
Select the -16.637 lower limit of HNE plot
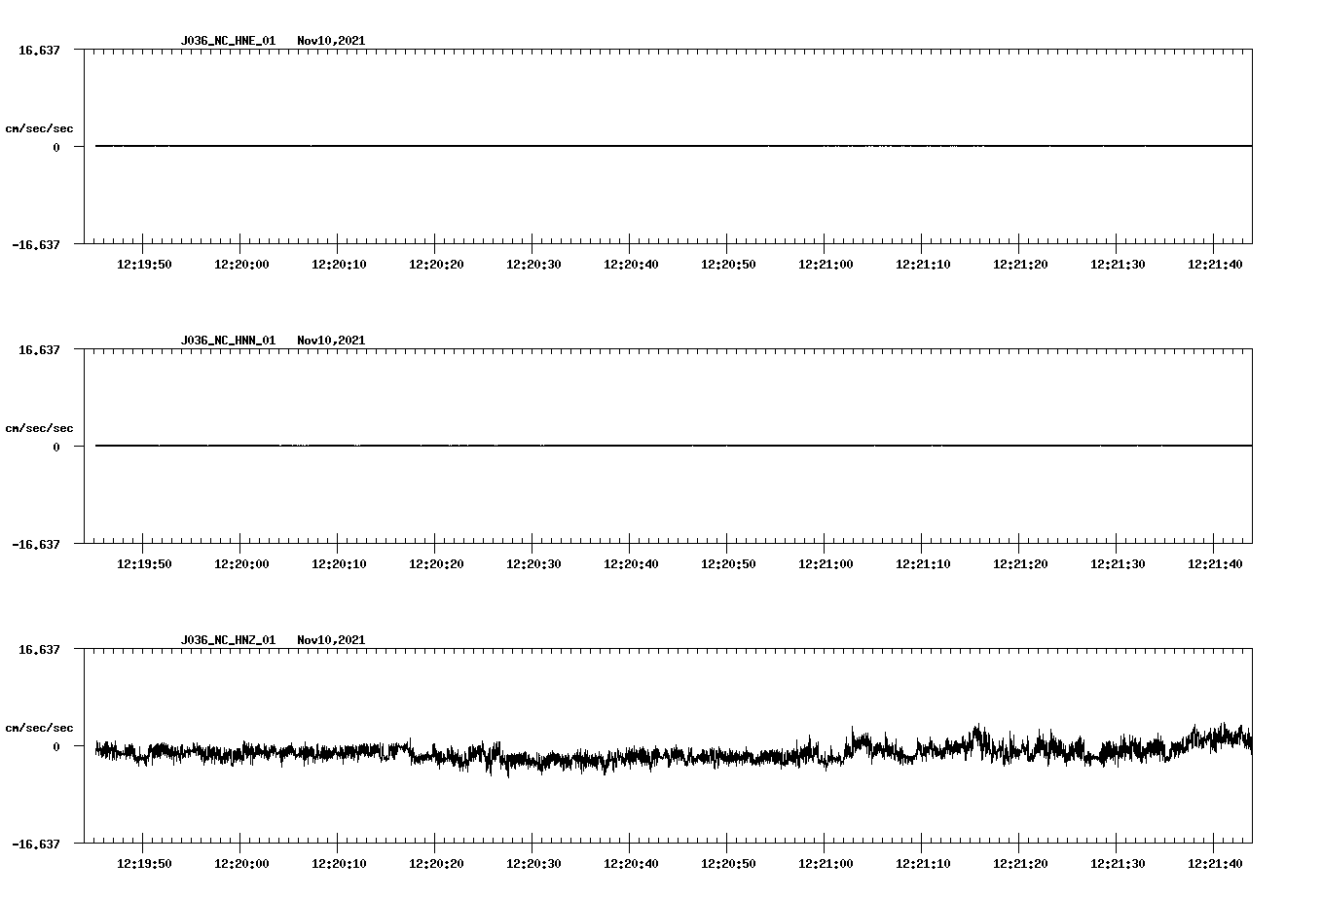(36, 244)
